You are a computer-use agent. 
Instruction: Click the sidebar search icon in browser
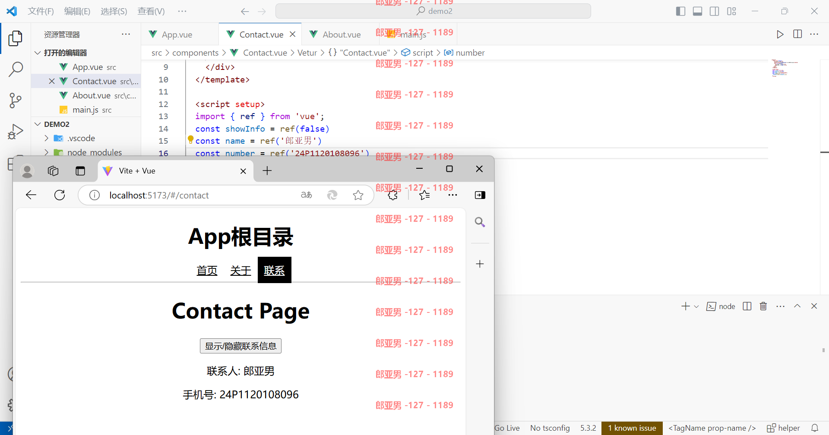pyautogui.click(x=480, y=222)
